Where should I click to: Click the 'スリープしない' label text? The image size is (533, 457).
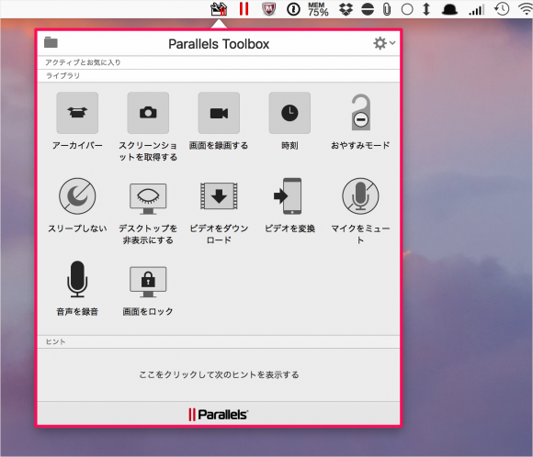pos(77,228)
